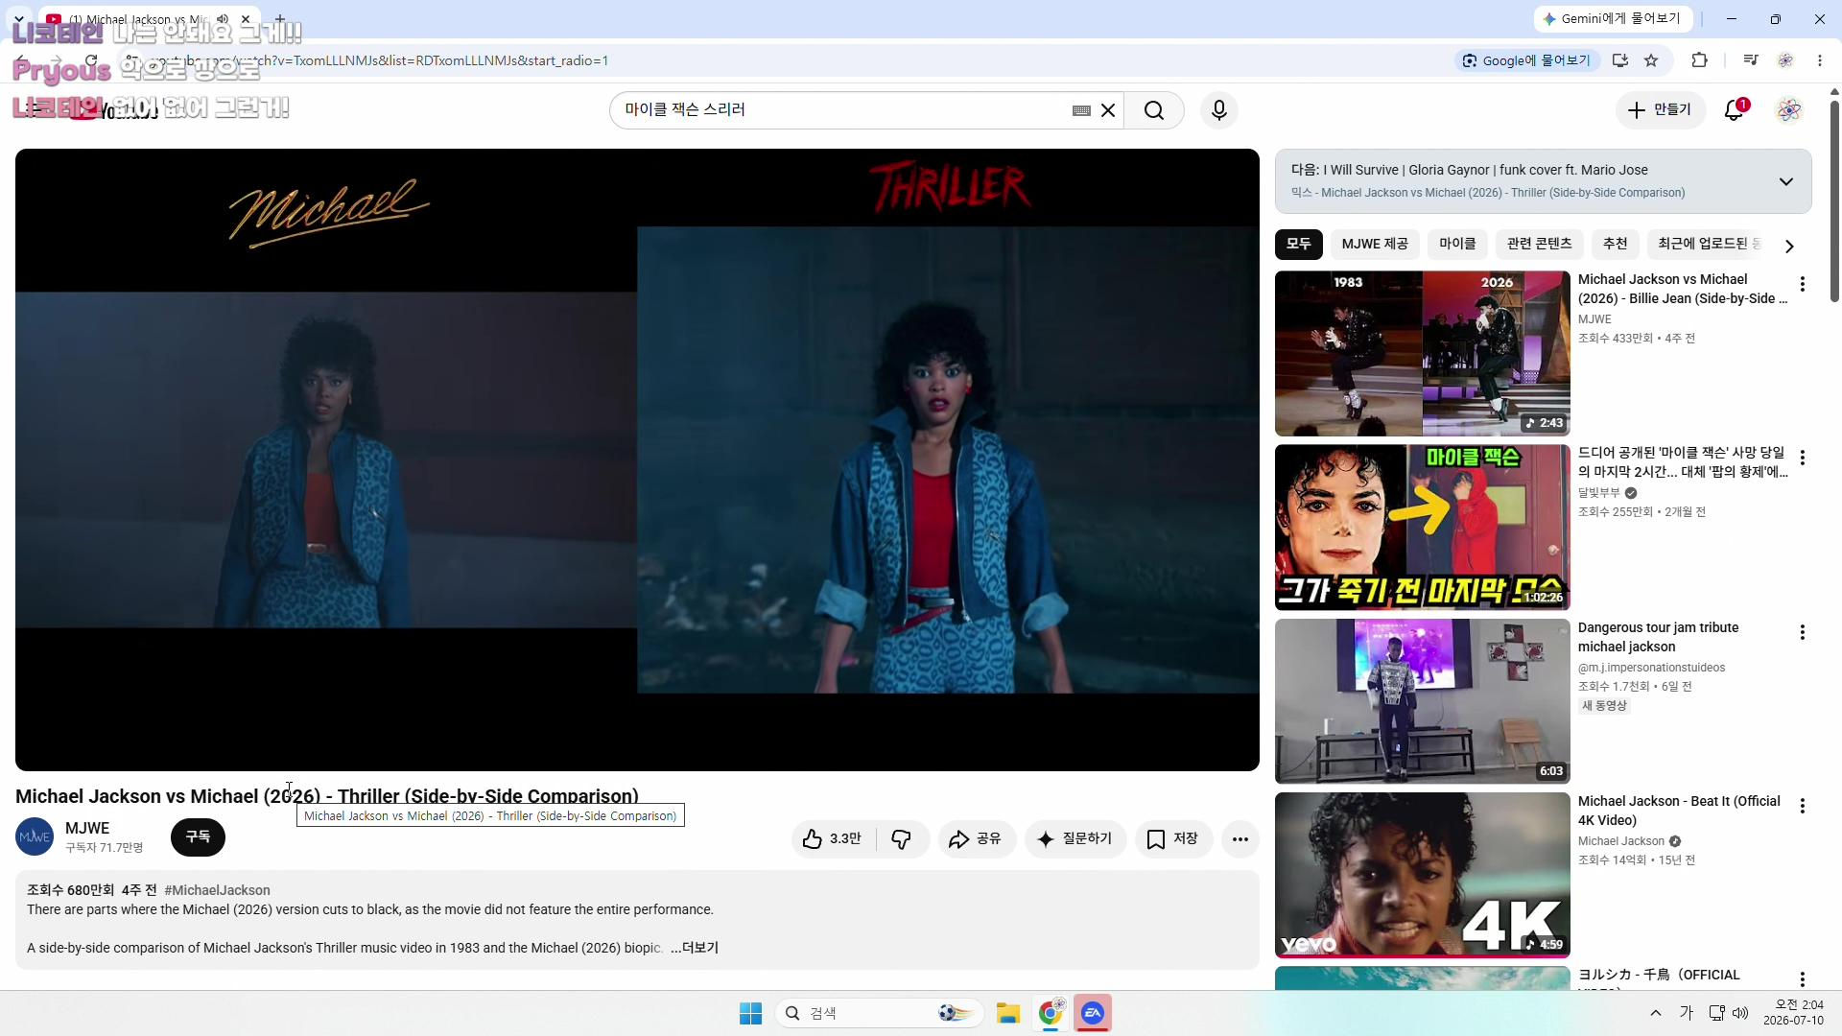Screen dimensions: 1842x1036
Task: Bookmark this page with the star icon
Action: coord(1651,60)
